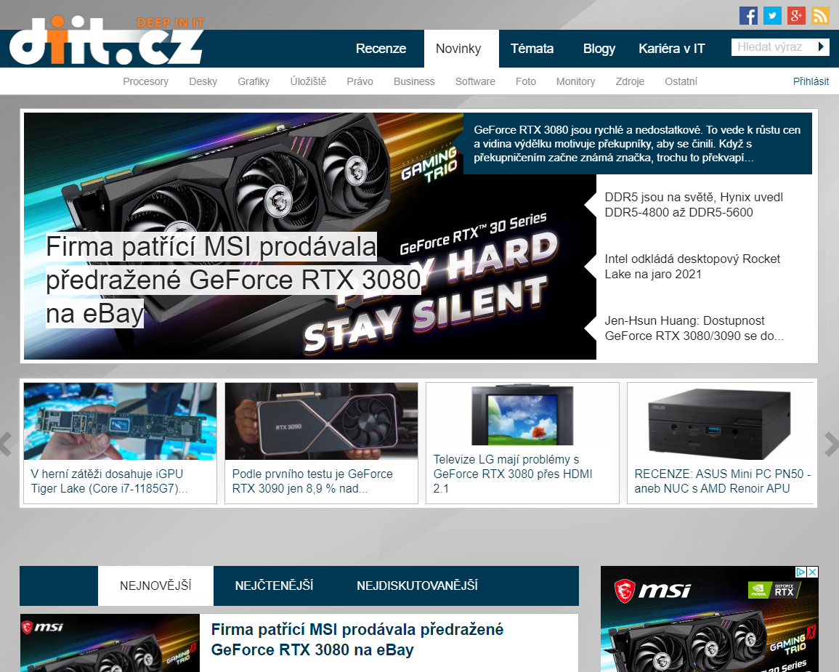Click the Přihlásit login link
Image resolution: width=839 pixels, height=672 pixels.
point(811,81)
